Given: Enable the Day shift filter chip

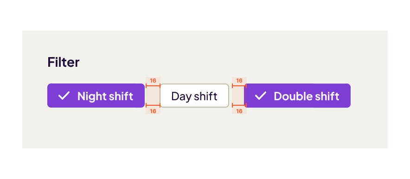Looking at the screenshot, I should pyautogui.click(x=194, y=96).
